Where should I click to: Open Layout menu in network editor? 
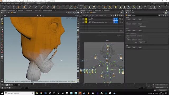point(101,15)
